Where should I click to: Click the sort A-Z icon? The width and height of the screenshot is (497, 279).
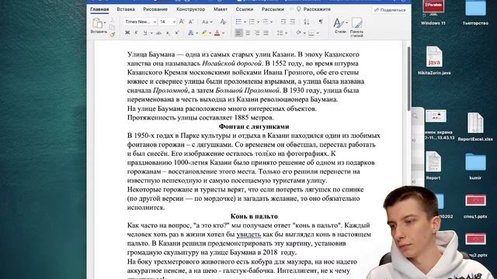[x=307, y=22]
